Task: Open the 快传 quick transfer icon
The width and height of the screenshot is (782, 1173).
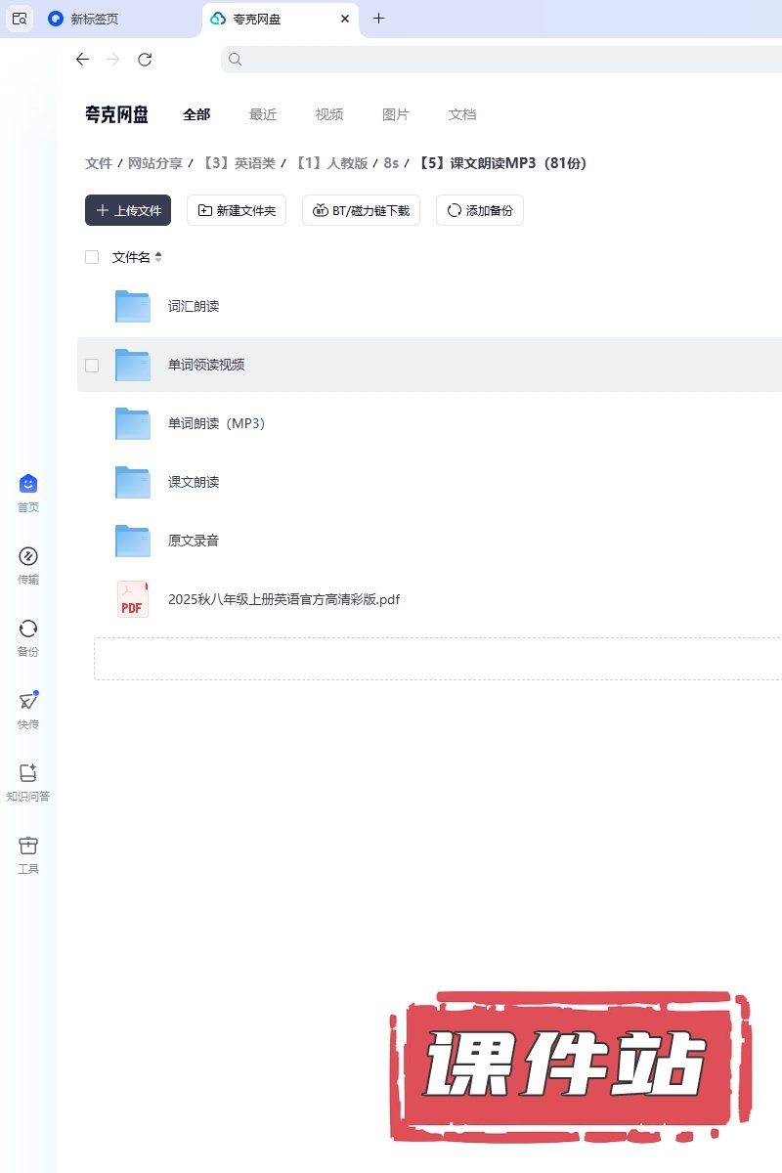Action: pyautogui.click(x=28, y=701)
